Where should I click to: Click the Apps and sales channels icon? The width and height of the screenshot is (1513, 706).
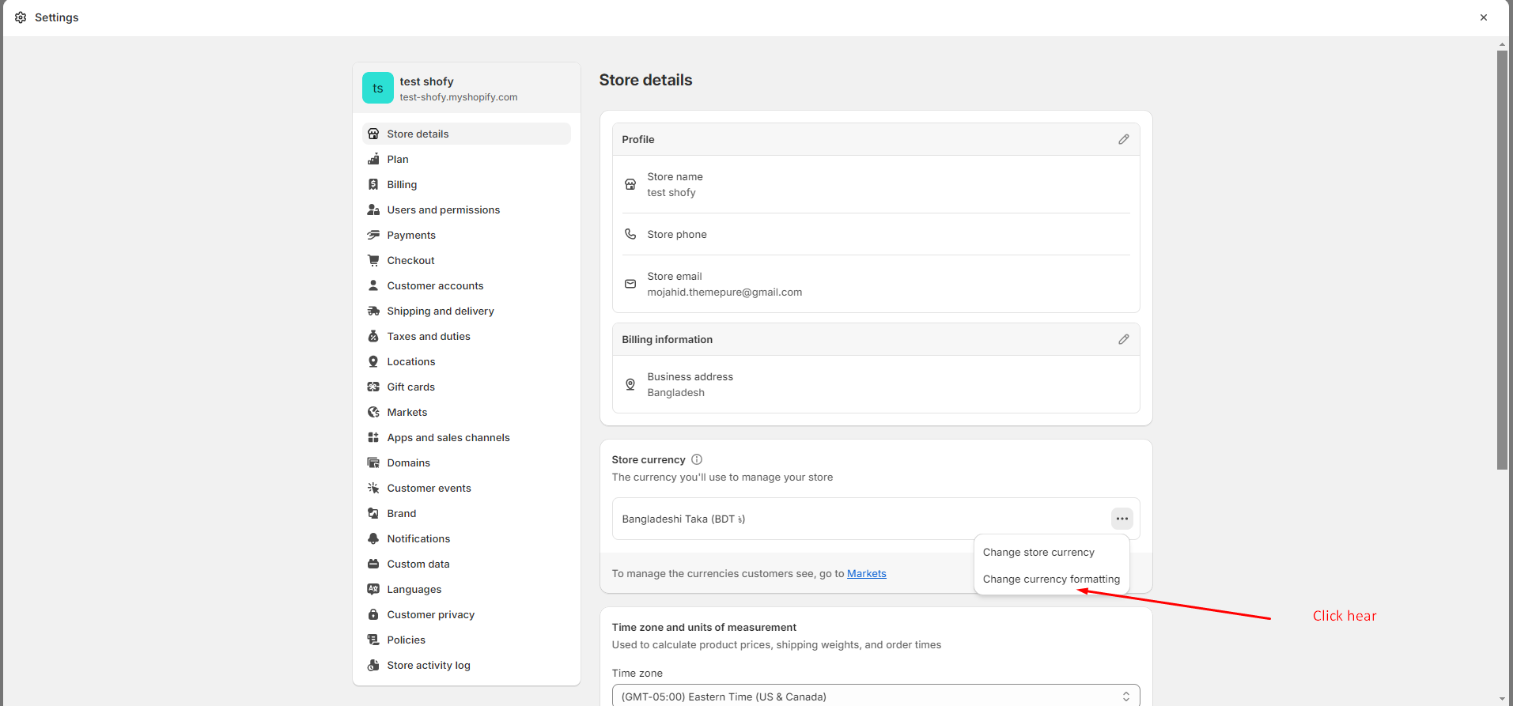(373, 437)
